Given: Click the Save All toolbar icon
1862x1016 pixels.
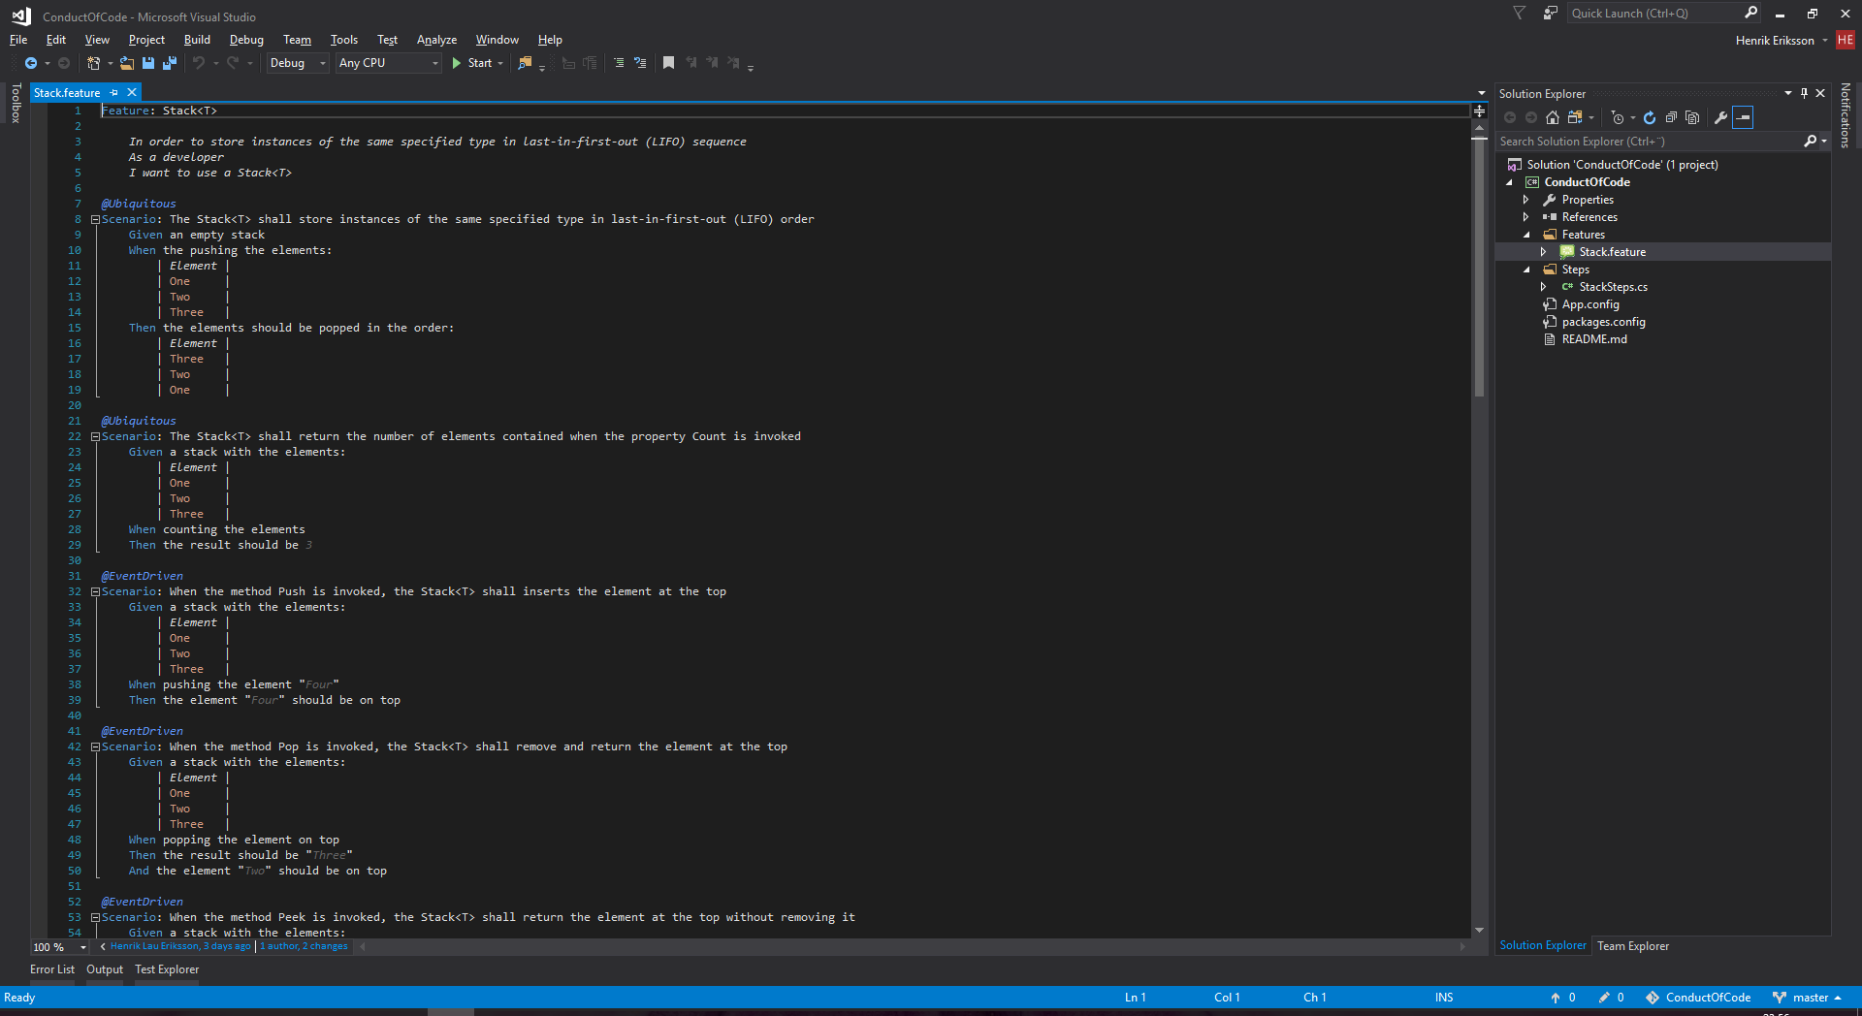Looking at the screenshot, I should 169,63.
